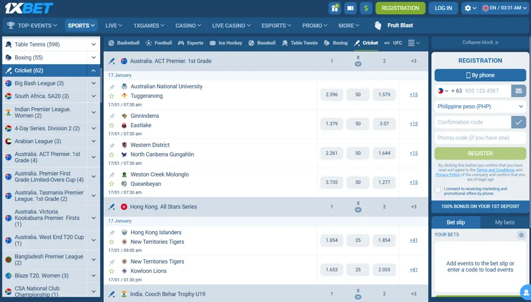Collapse the Cricket sidebar section
531x302 pixels.
pyautogui.click(x=93, y=71)
